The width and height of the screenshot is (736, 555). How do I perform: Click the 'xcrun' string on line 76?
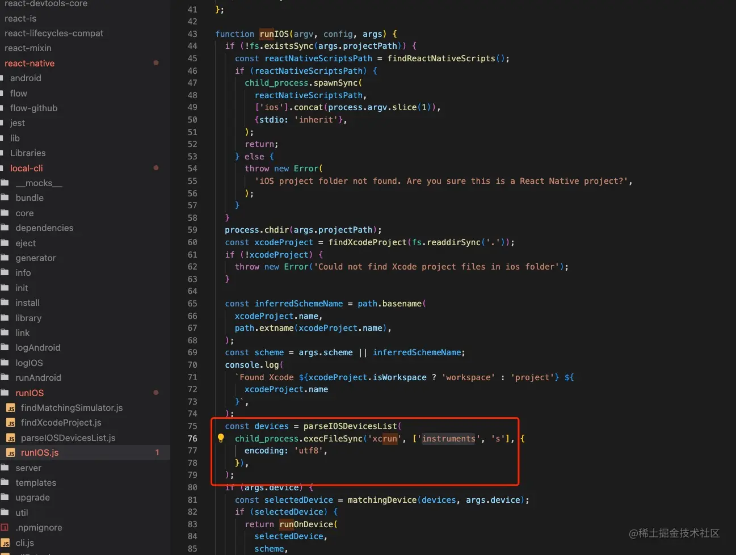[x=385, y=439]
